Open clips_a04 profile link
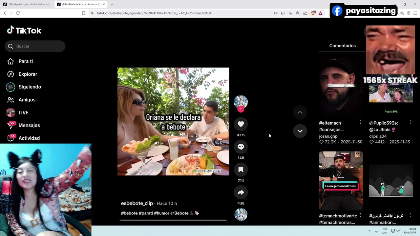The width and height of the screenshot is (420, 236). (378, 136)
